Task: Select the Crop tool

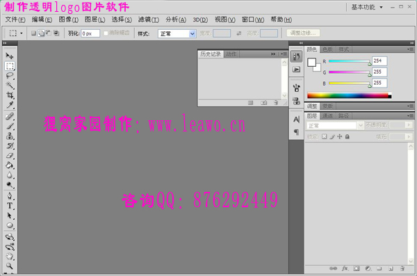Action: [10, 95]
